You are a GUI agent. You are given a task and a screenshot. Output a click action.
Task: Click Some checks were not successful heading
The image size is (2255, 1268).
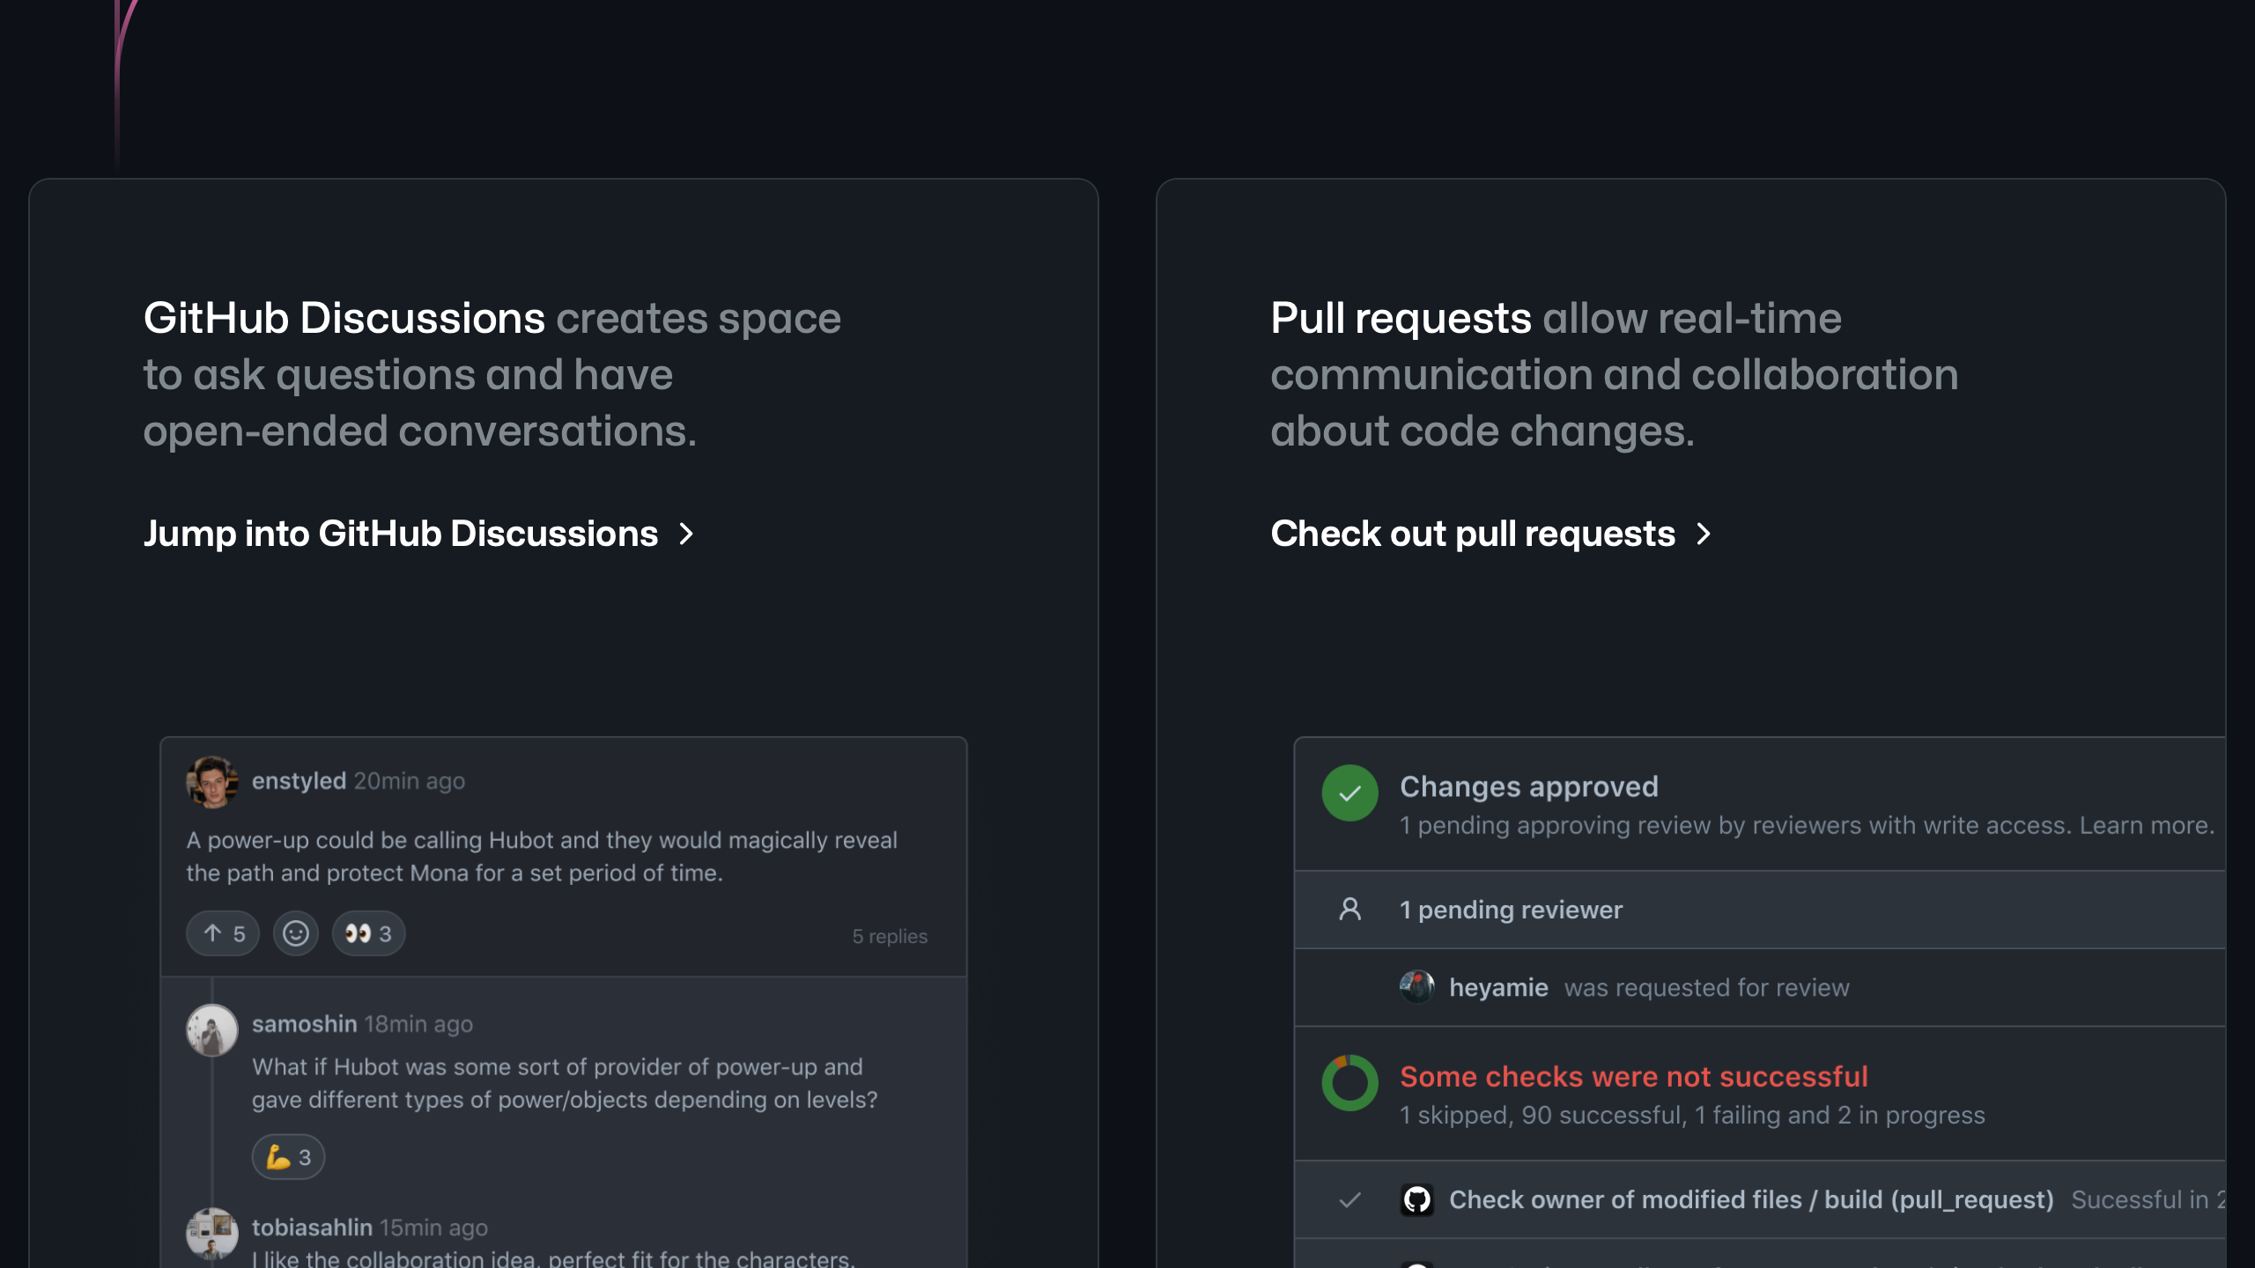pyautogui.click(x=1634, y=1076)
